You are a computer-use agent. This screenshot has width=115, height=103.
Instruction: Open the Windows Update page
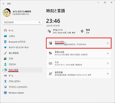click(x=22, y=93)
